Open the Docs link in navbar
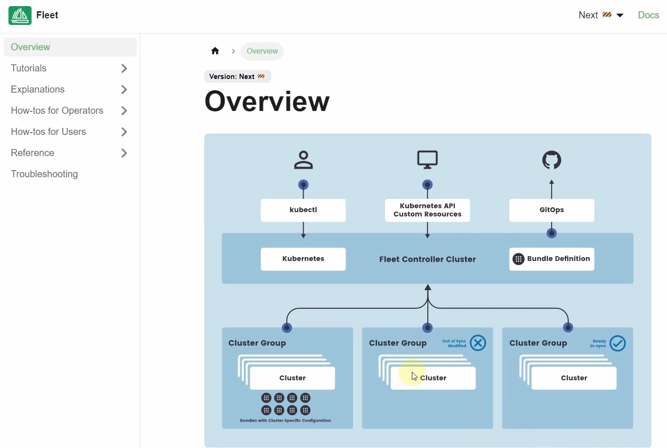This screenshot has width=667, height=448. coord(648,15)
